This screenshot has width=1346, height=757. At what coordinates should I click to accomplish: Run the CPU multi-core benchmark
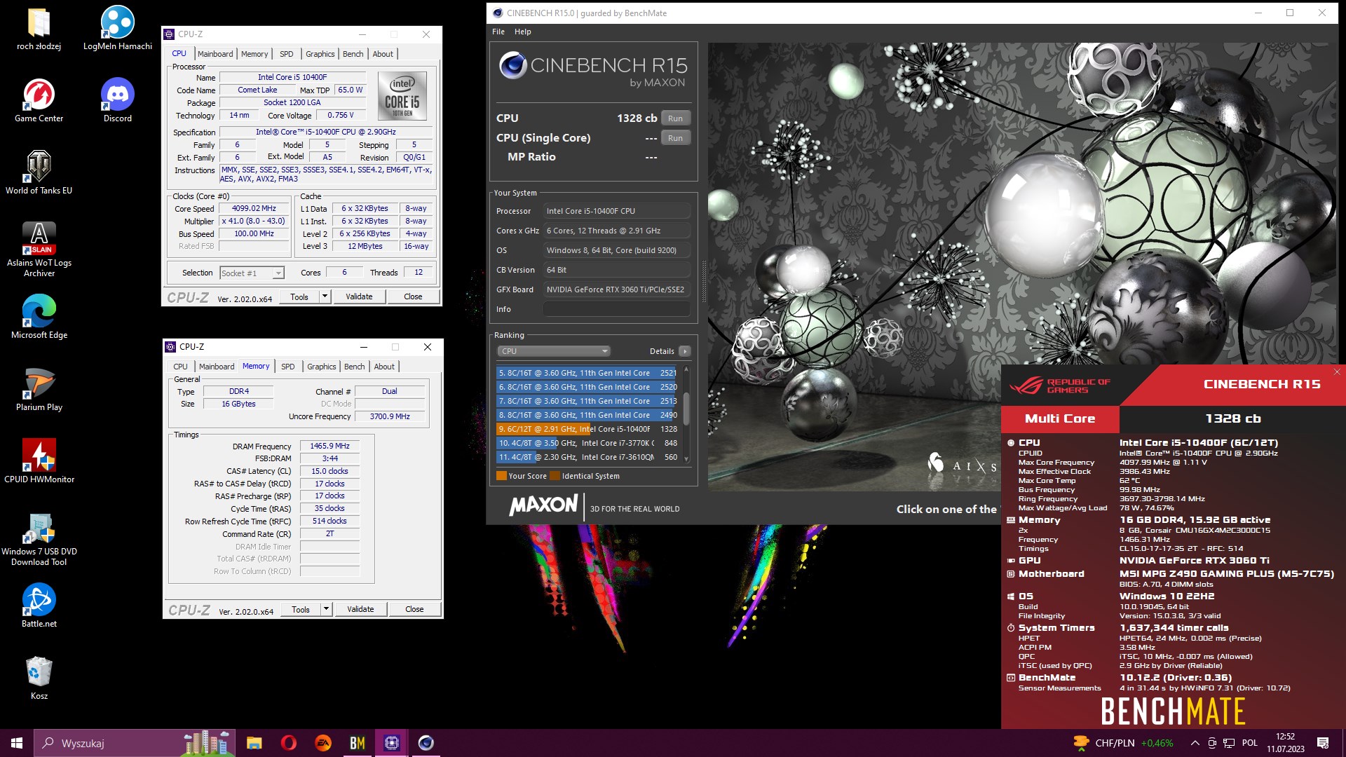675,118
